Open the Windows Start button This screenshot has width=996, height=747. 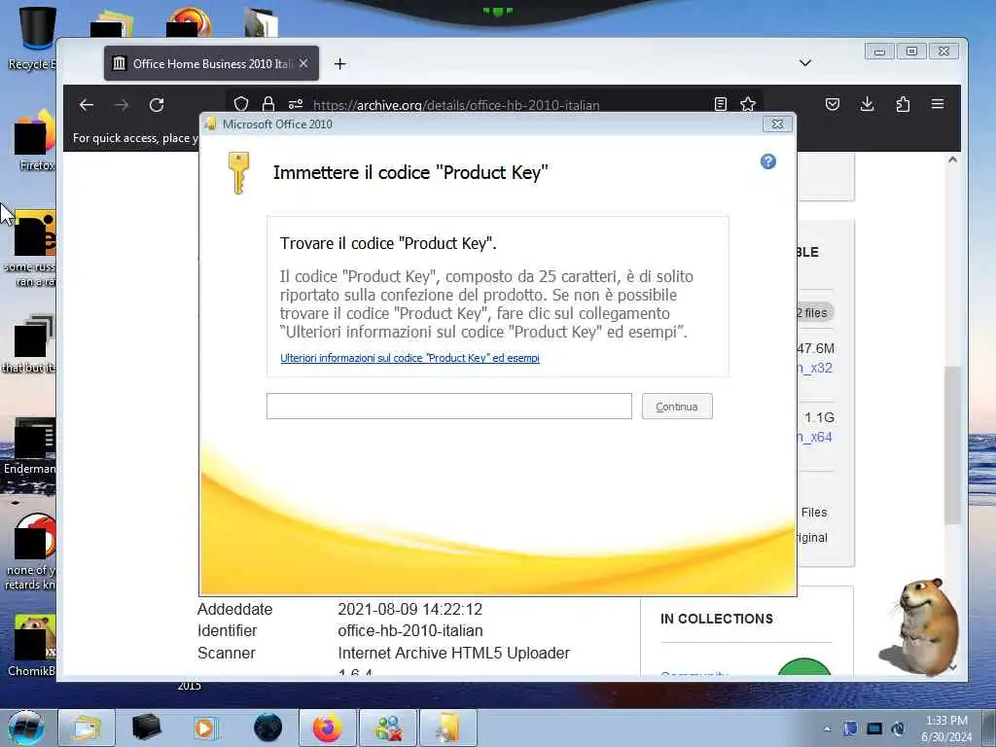point(26,728)
